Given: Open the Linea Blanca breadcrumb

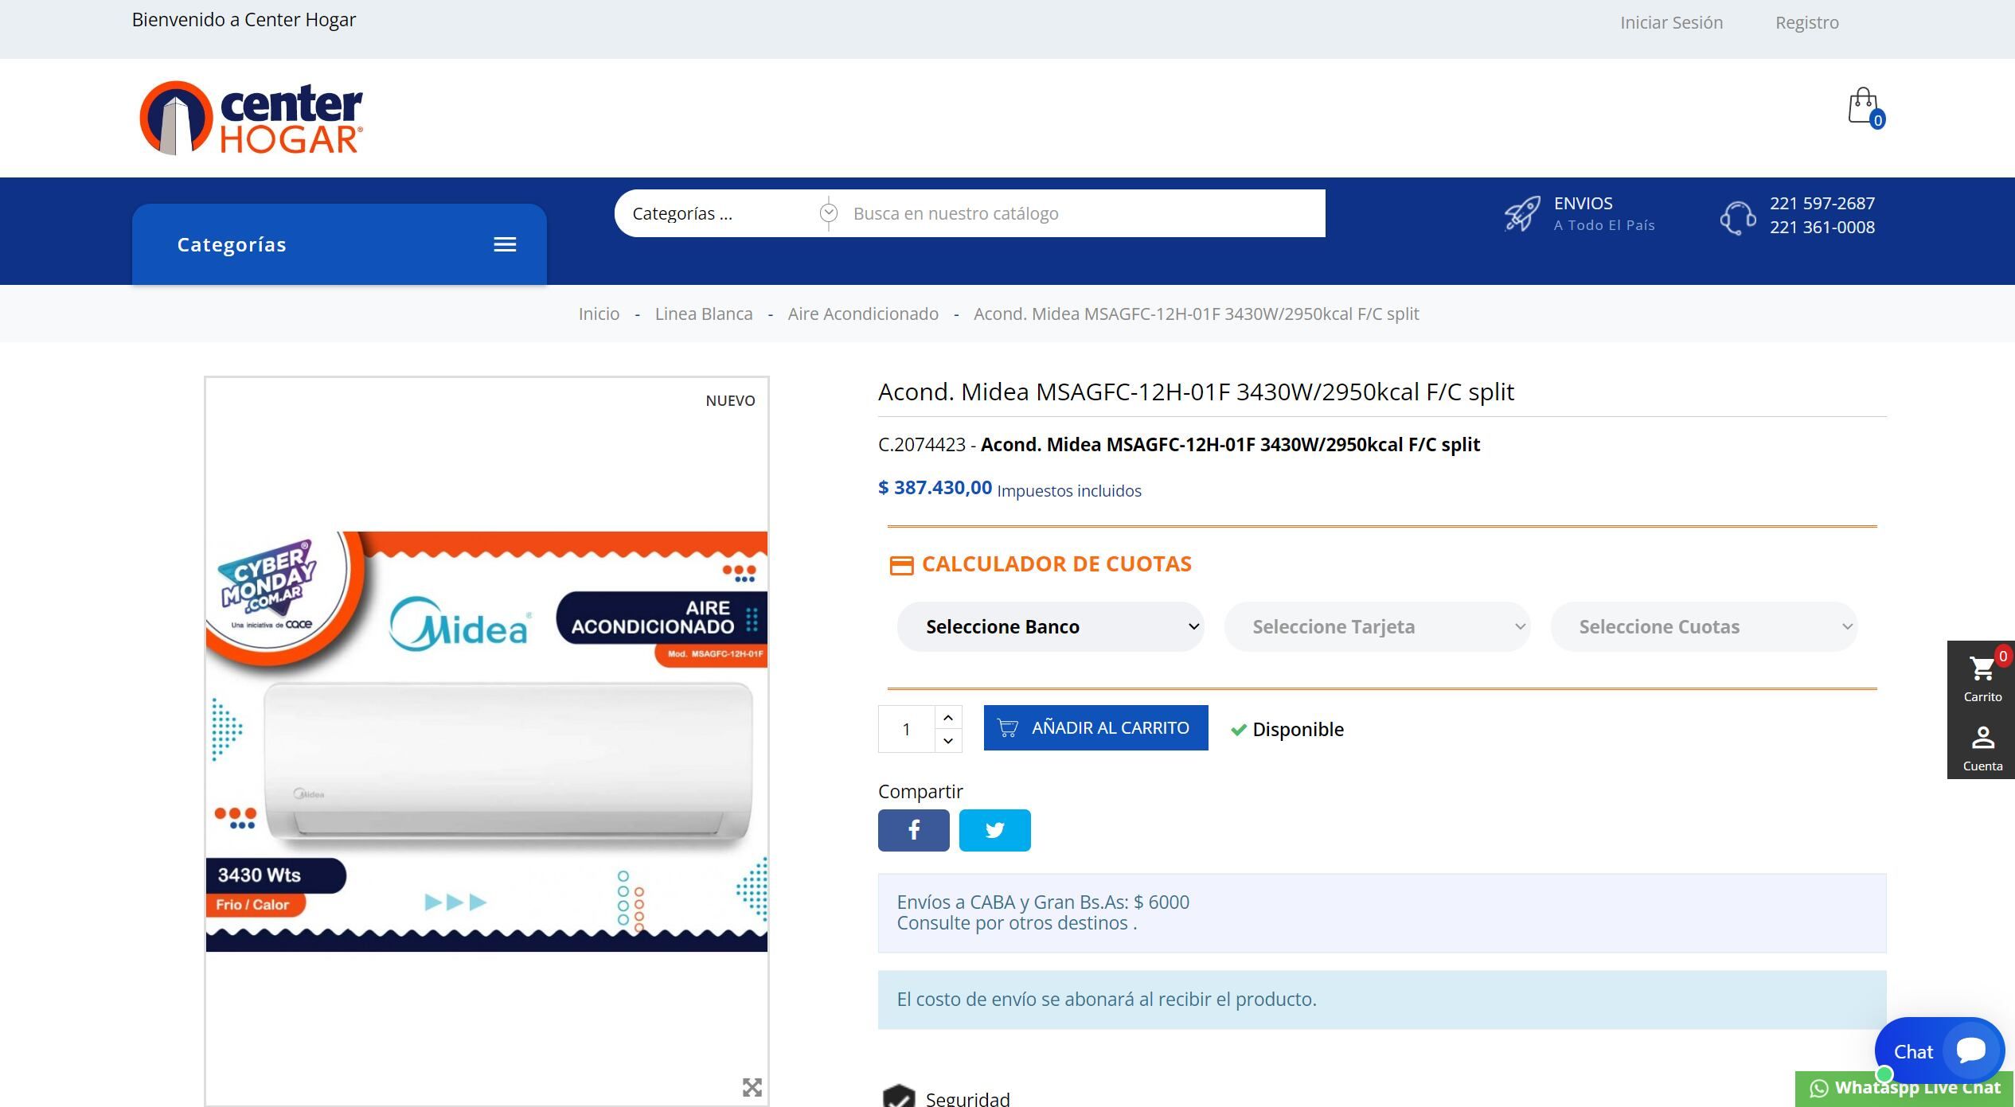Looking at the screenshot, I should click(x=703, y=313).
